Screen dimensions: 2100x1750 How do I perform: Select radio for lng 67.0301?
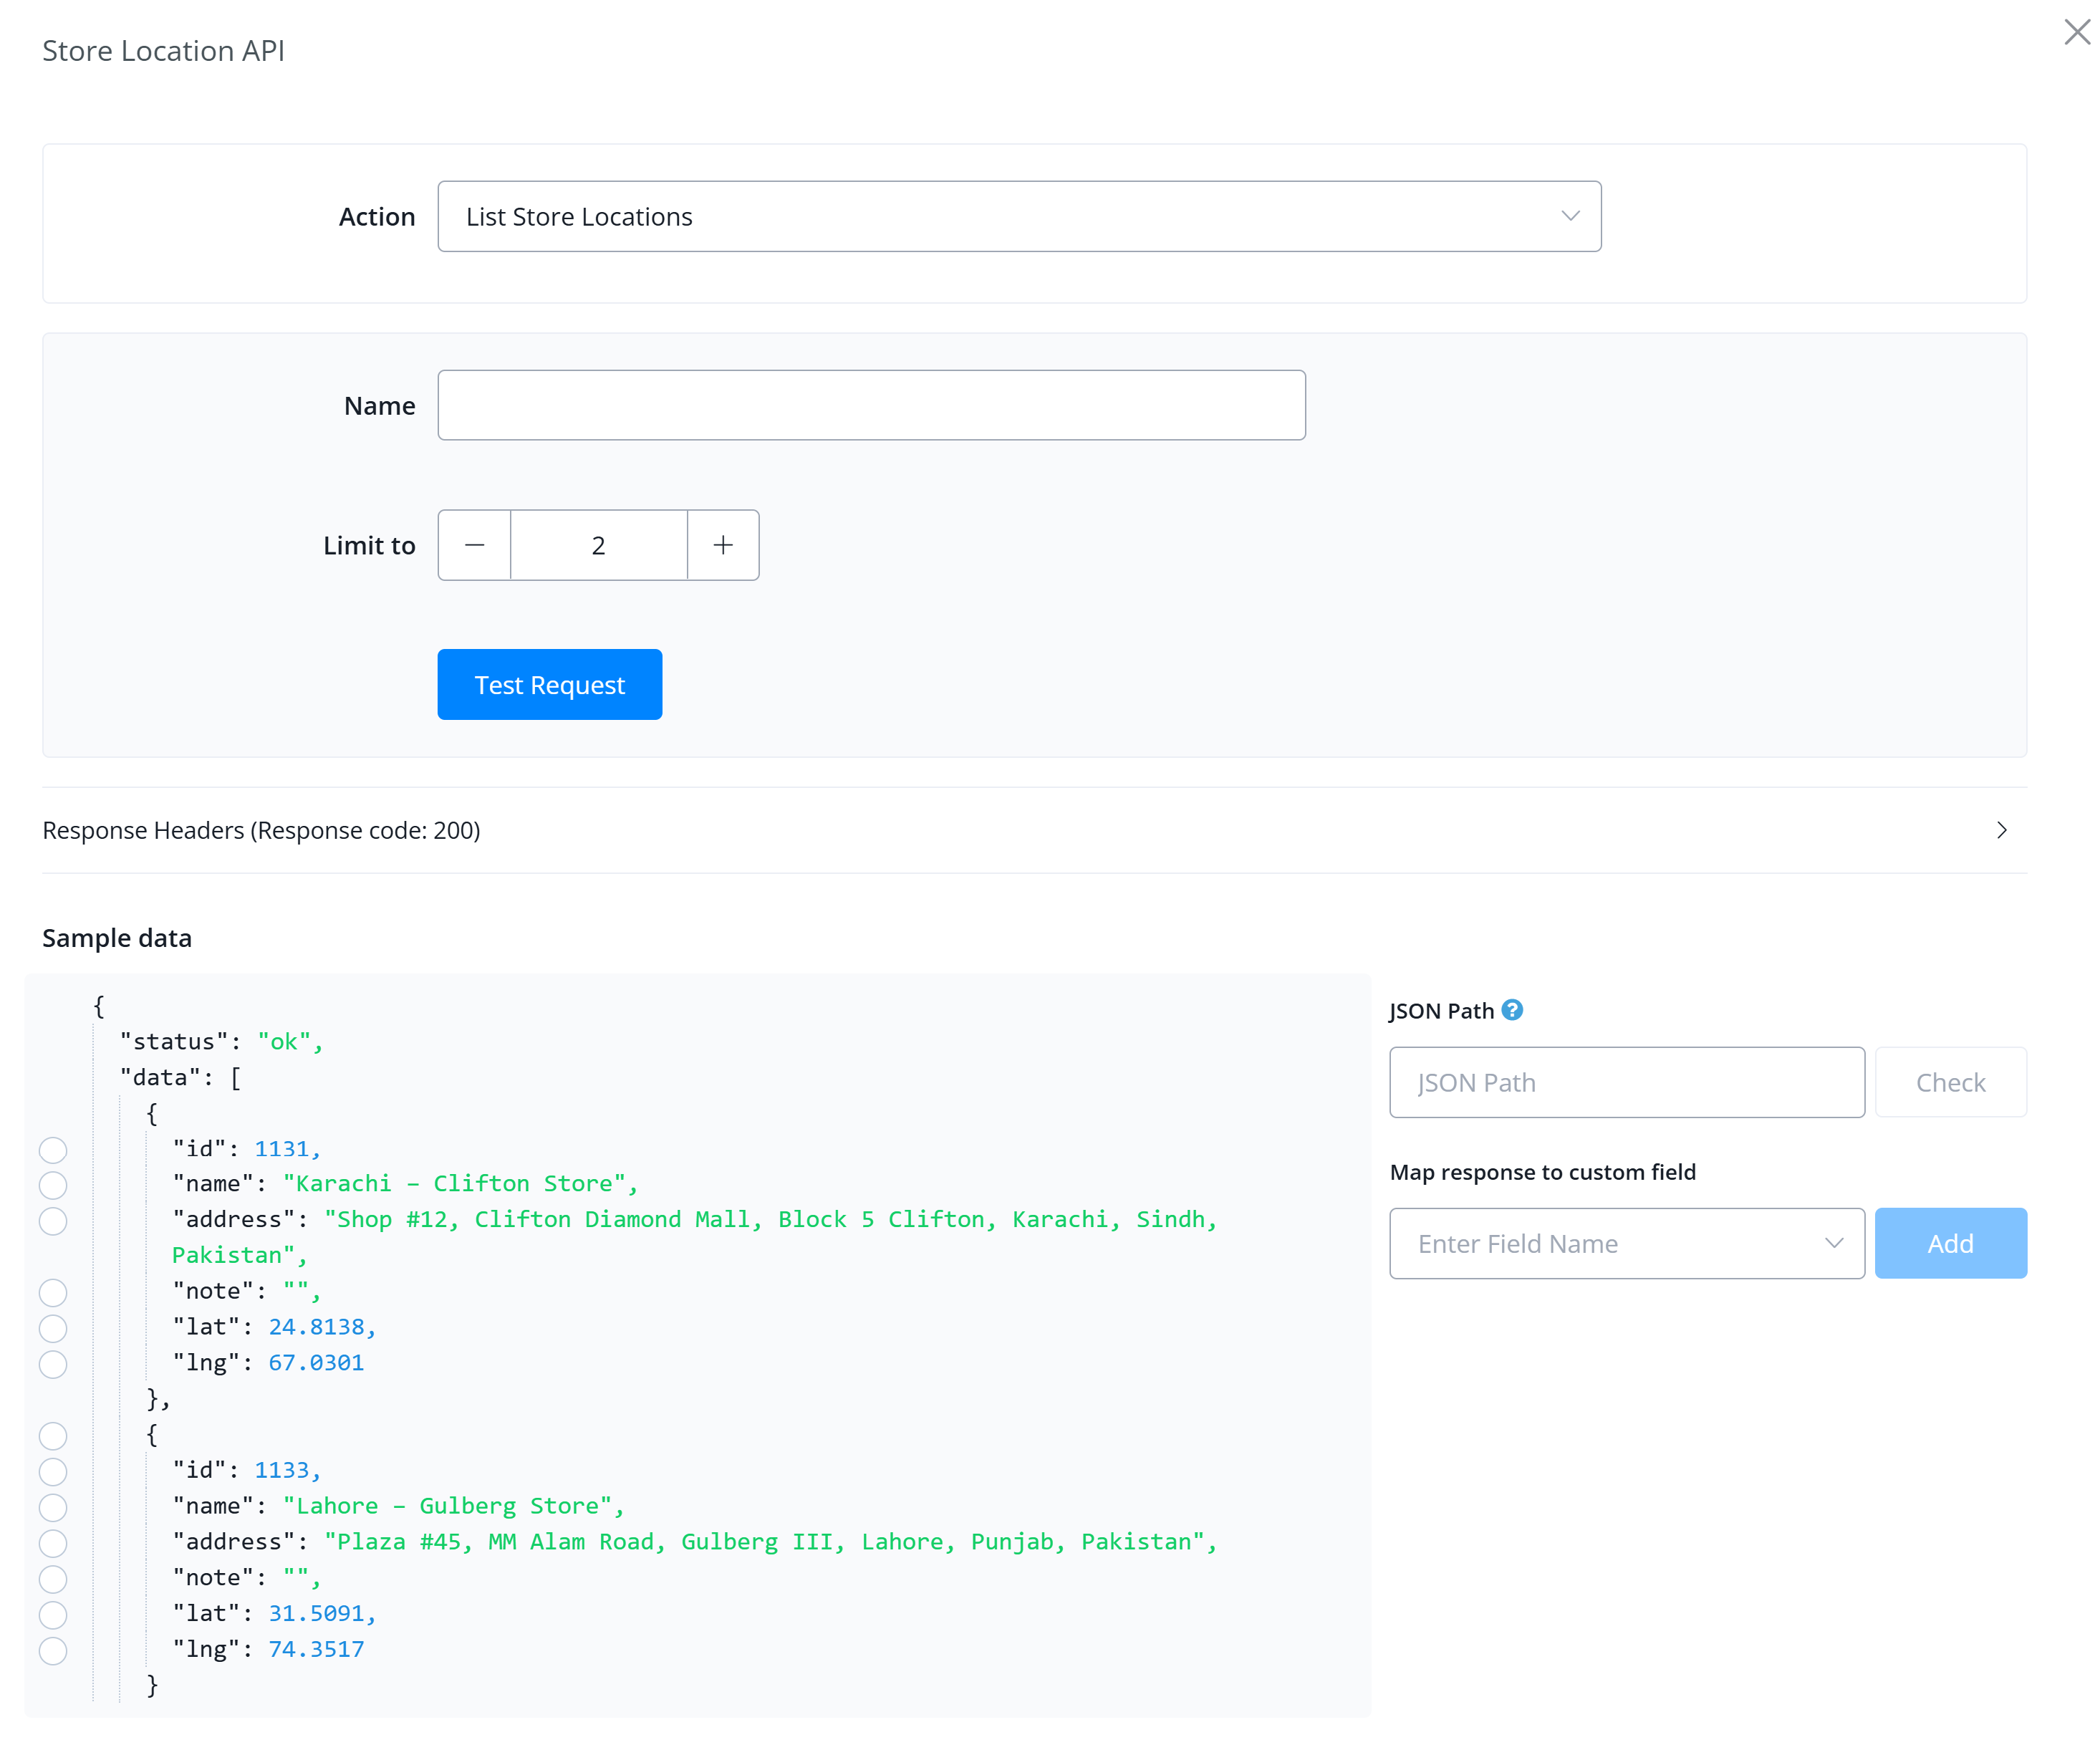pyautogui.click(x=53, y=1364)
